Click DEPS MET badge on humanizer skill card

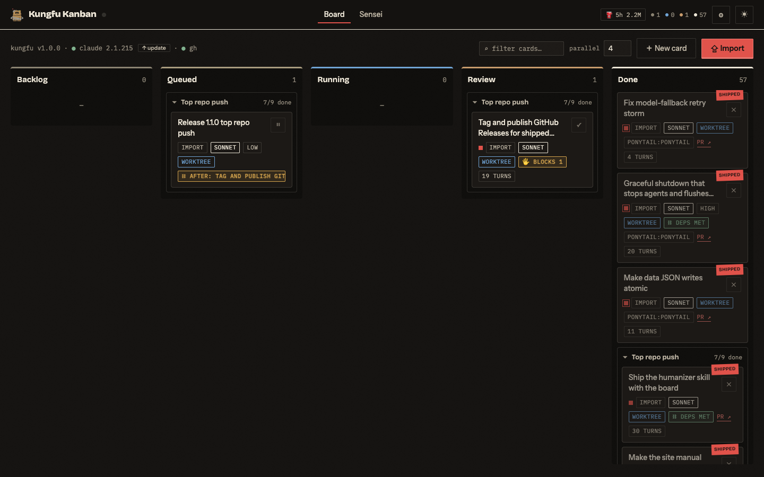click(691, 417)
